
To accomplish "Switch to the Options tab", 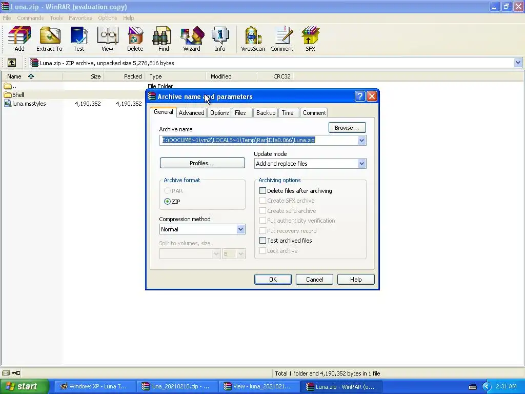I will pos(219,113).
